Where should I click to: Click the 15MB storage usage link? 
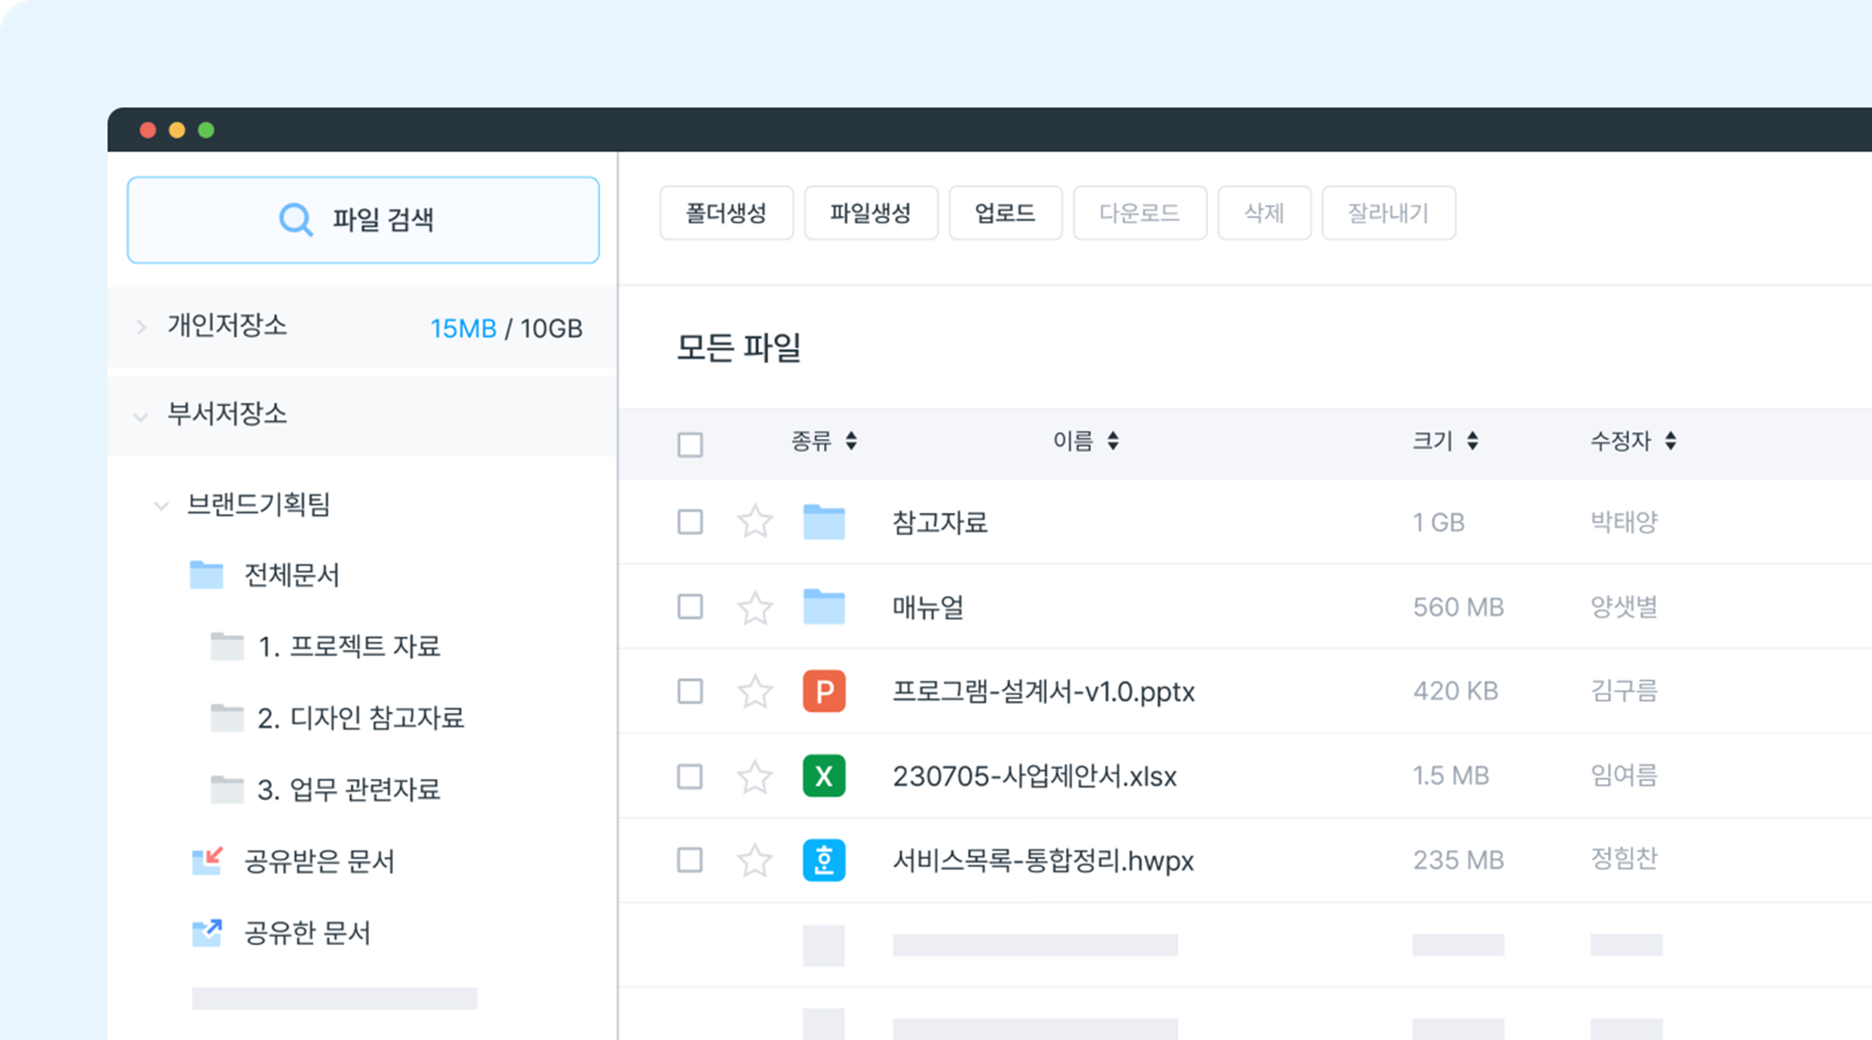coord(463,328)
